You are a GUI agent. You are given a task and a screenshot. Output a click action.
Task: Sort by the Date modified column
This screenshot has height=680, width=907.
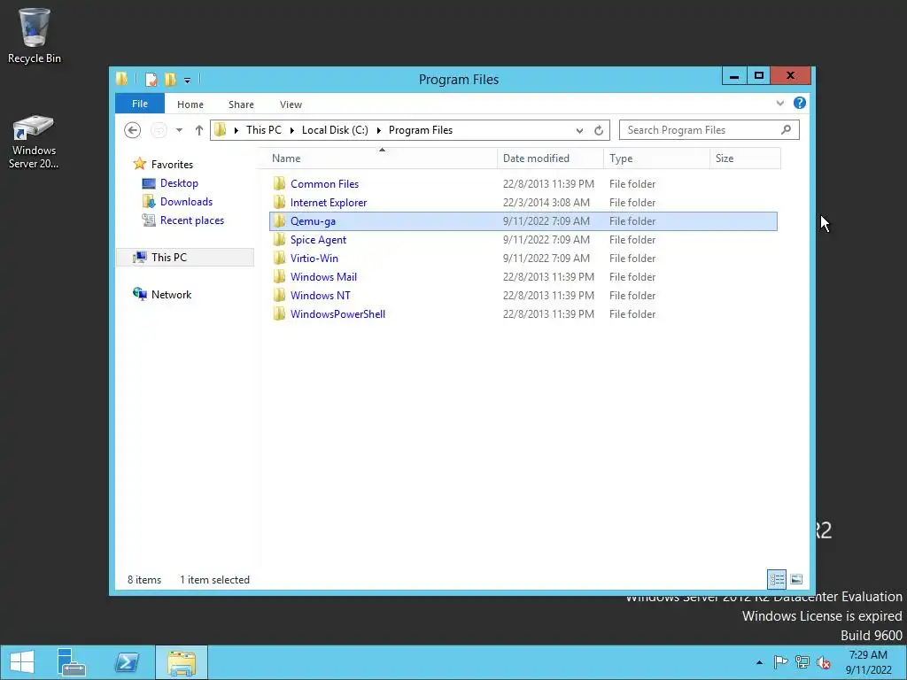tap(550, 158)
